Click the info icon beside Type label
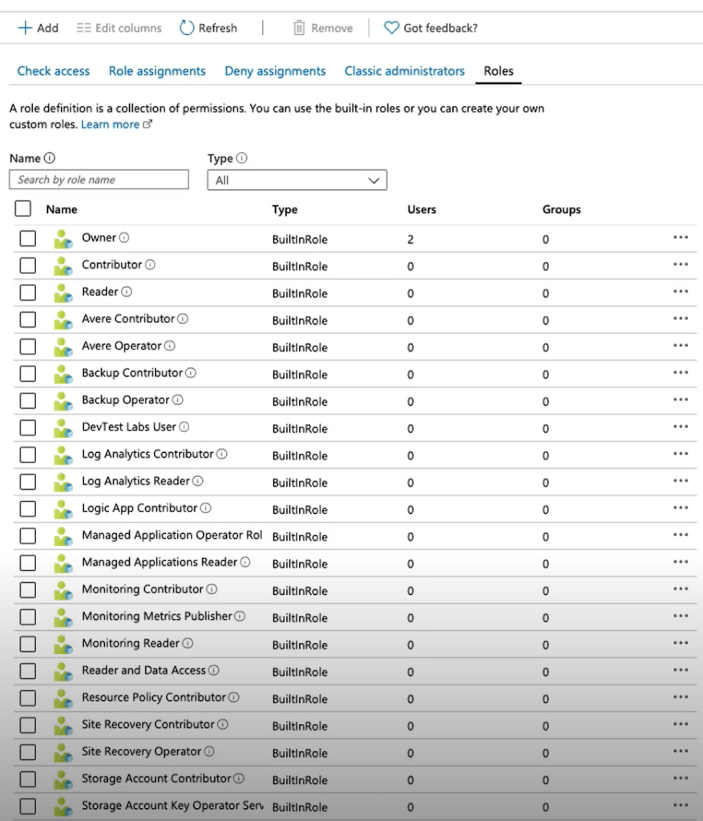The image size is (703, 821). [x=242, y=159]
